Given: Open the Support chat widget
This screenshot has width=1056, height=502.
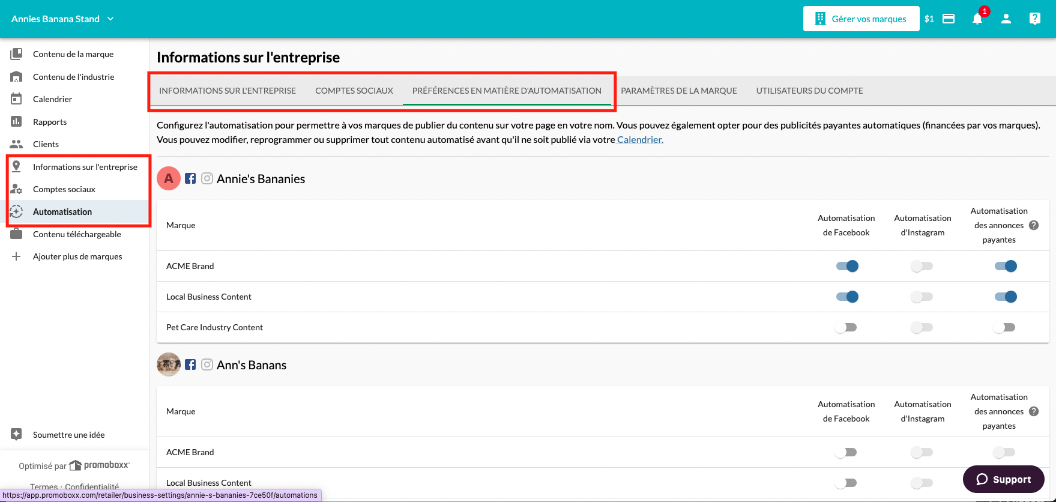Looking at the screenshot, I should (1004, 479).
